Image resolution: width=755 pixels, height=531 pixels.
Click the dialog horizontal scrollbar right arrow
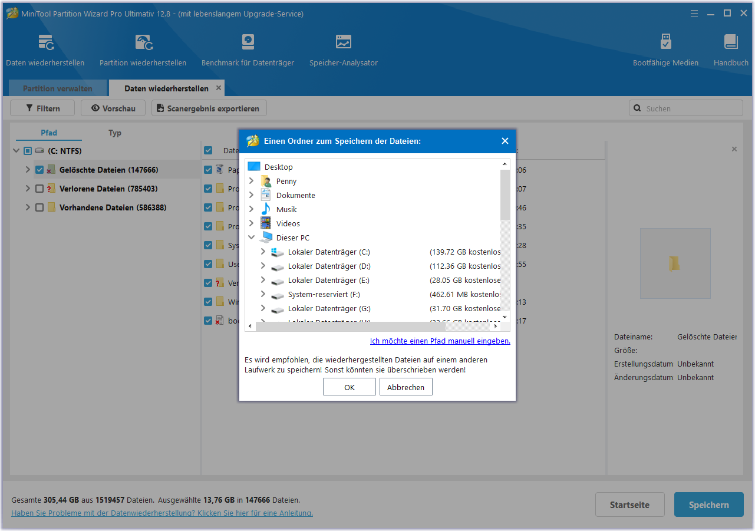click(496, 326)
